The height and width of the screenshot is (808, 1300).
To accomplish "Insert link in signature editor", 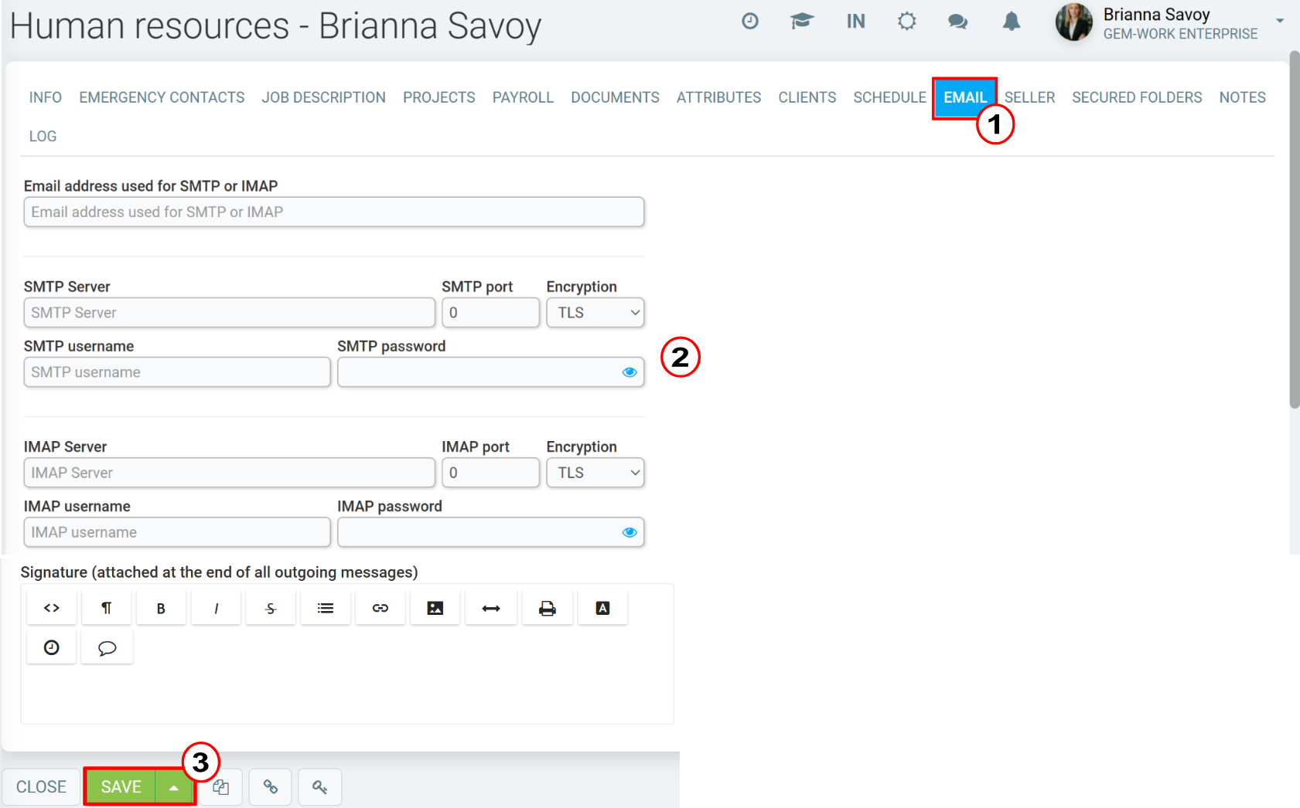I will [380, 608].
